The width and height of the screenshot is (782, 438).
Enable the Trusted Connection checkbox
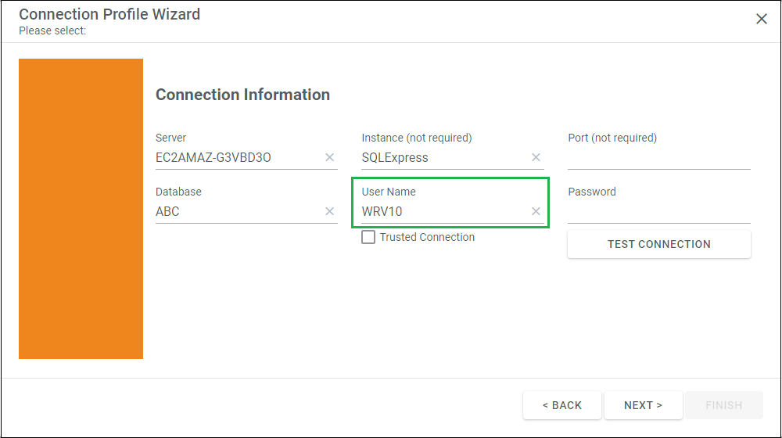tap(368, 237)
